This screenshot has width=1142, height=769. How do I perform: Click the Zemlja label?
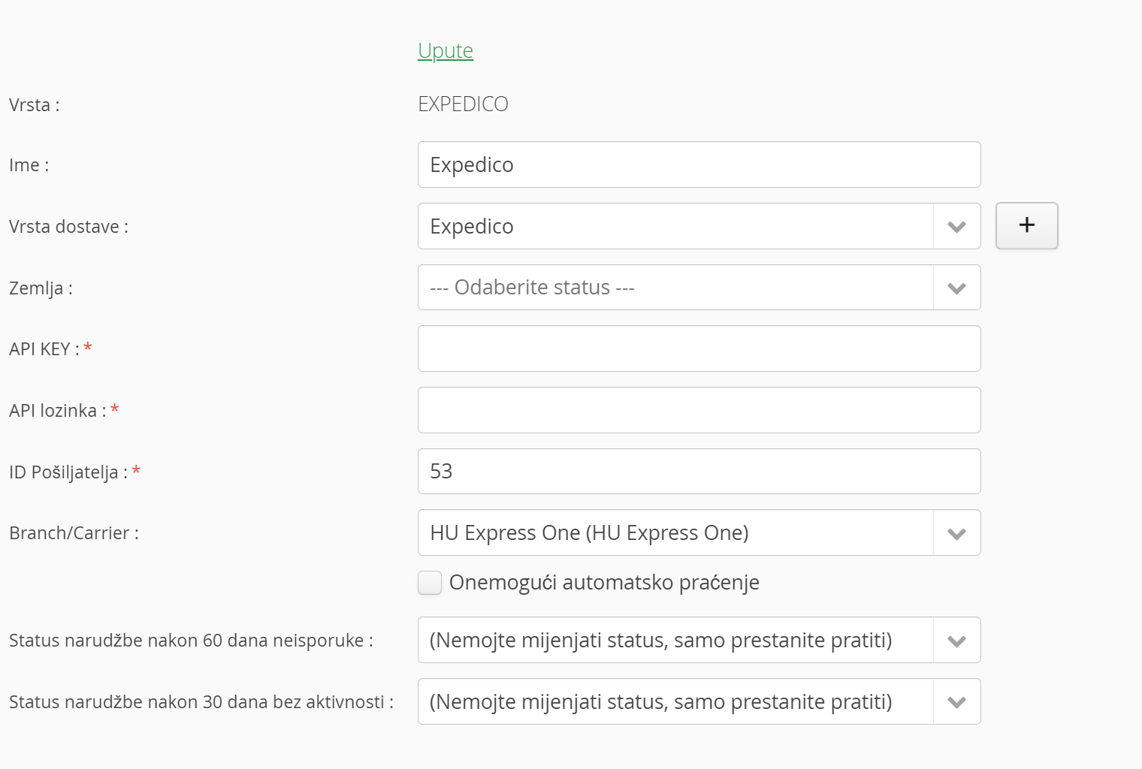[41, 288]
